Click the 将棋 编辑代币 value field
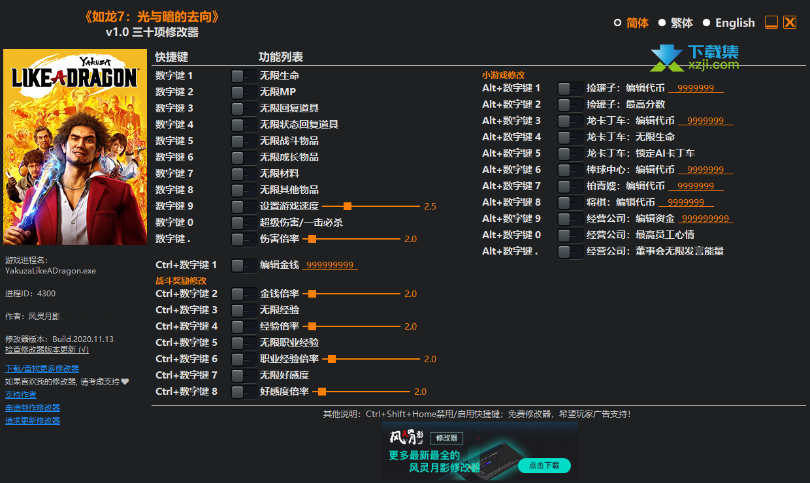The width and height of the screenshot is (810, 483). [x=686, y=202]
